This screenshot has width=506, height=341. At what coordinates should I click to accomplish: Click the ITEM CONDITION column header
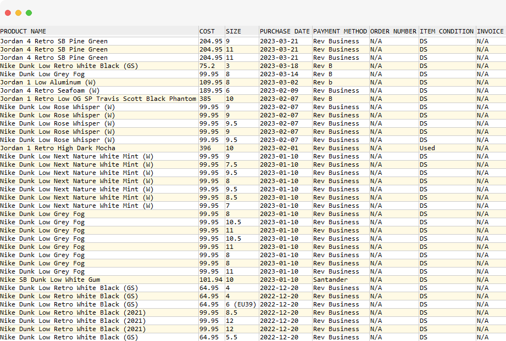point(447,31)
